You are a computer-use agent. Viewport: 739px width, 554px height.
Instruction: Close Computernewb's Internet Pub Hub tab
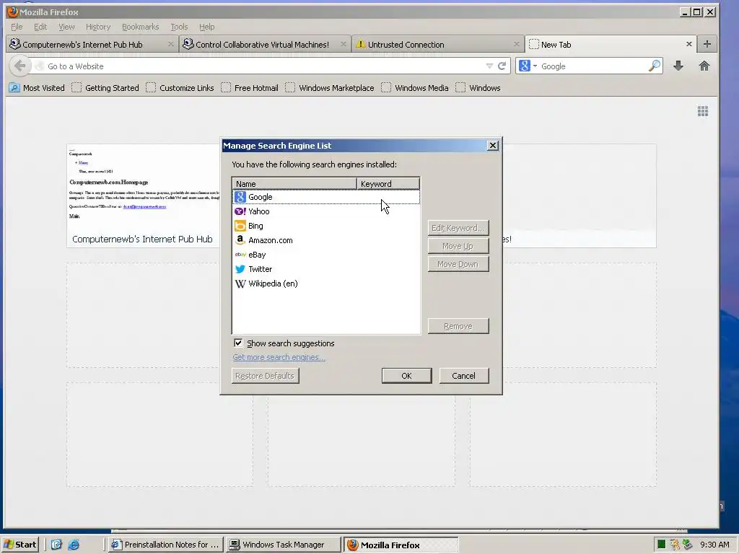(x=170, y=44)
